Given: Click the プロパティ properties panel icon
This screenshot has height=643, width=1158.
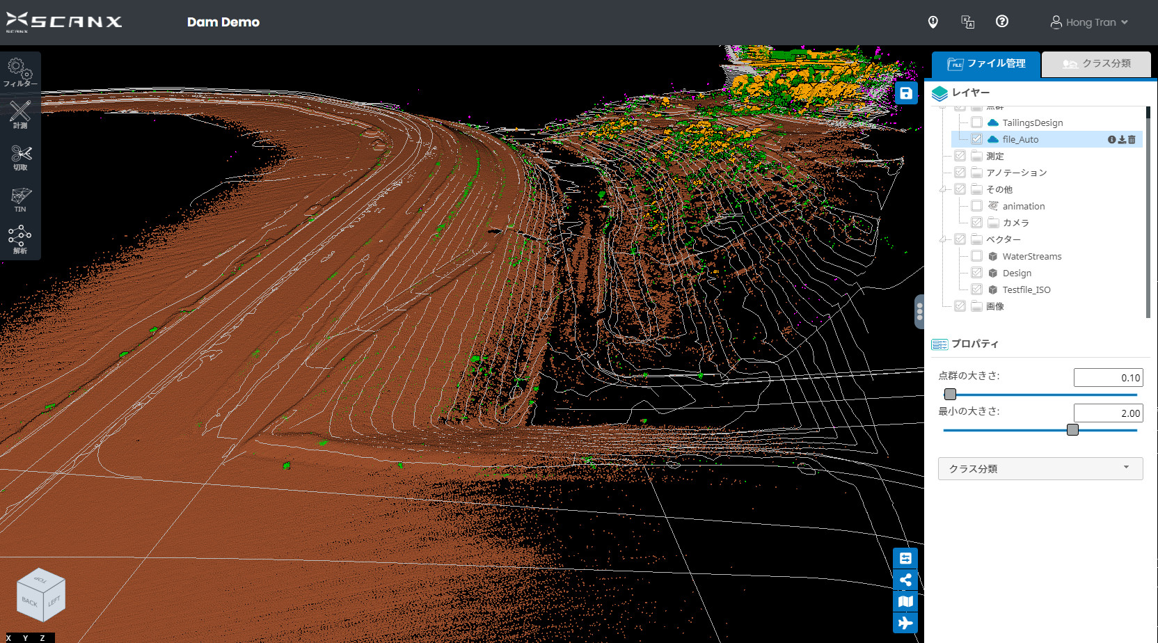Looking at the screenshot, I should tap(939, 344).
